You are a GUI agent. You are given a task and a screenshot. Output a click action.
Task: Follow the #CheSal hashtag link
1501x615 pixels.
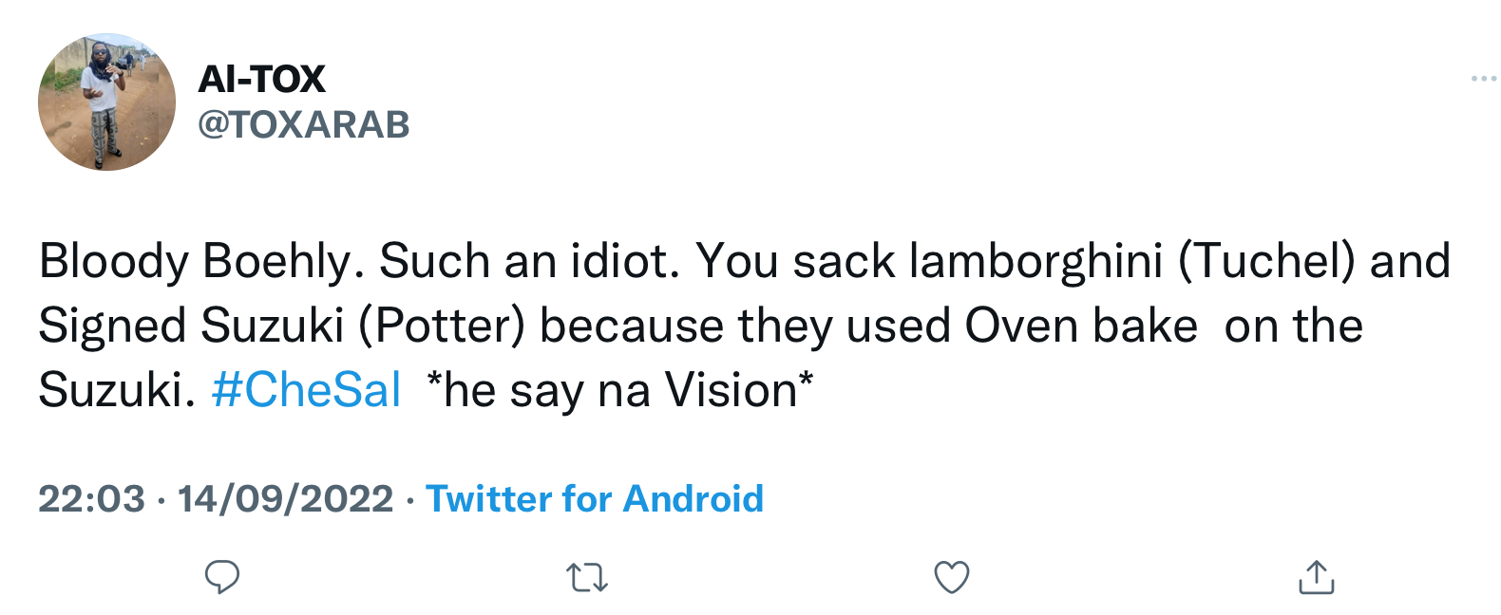tap(307, 390)
